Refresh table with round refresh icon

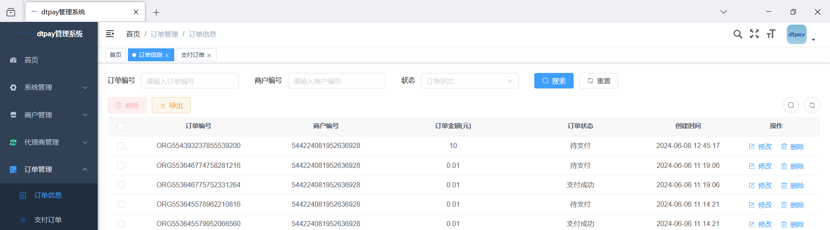(x=812, y=105)
